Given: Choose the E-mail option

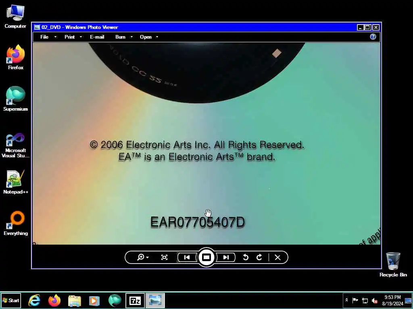Looking at the screenshot, I should coord(97,37).
